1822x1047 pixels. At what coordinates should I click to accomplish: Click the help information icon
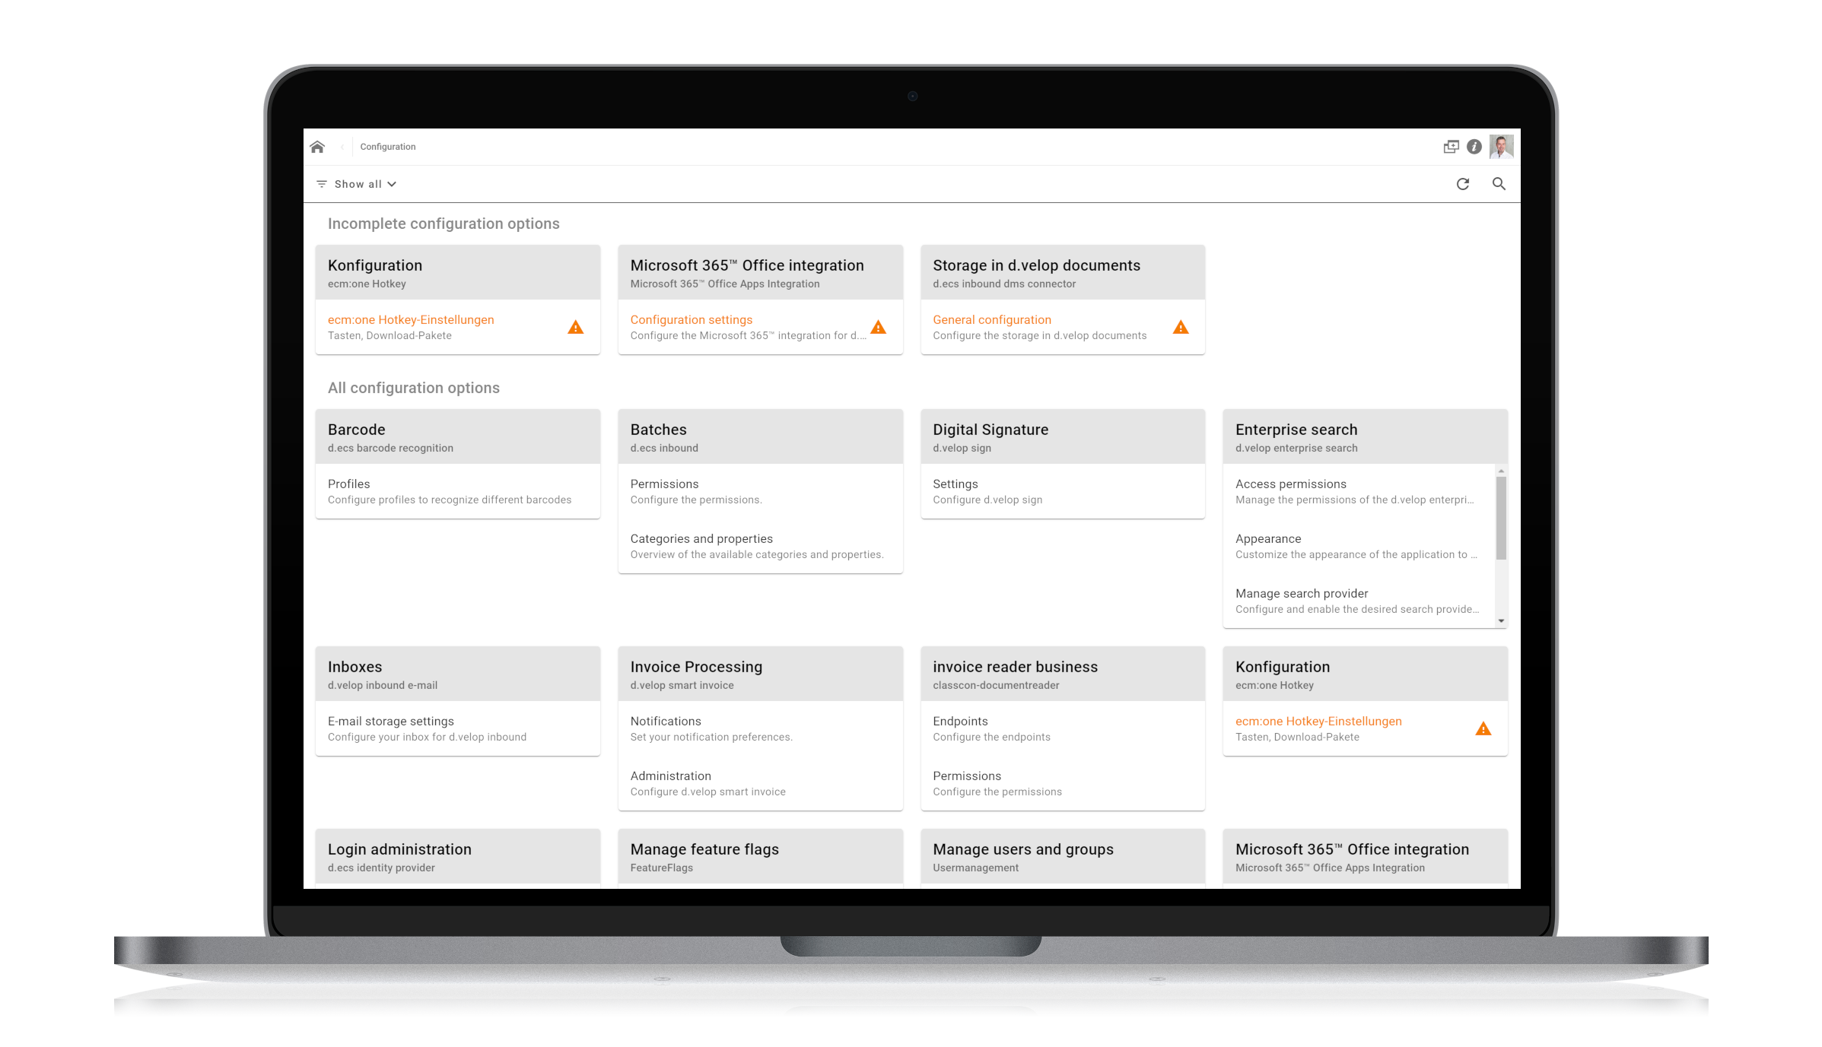coord(1474,145)
